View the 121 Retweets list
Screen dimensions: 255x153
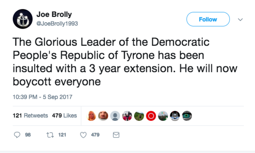30,116
